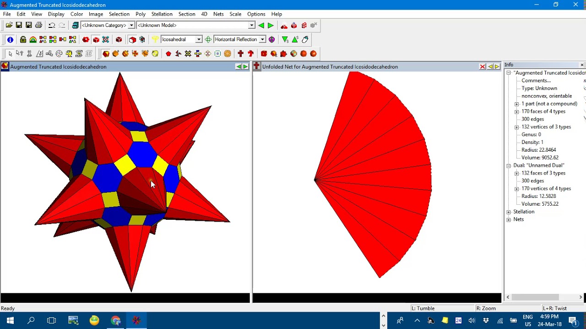Image resolution: width=586 pixels, height=329 pixels.
Task: Expand '132 vertices of 3 types' node
Action: pyautogui.click(x=517, y=127)
